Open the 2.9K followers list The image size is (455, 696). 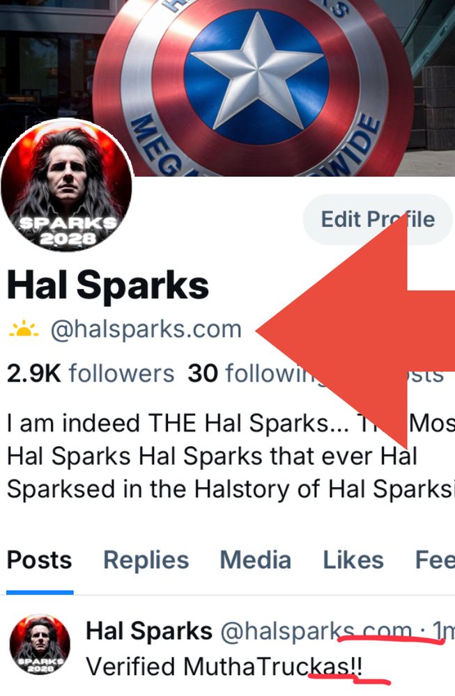91,373
